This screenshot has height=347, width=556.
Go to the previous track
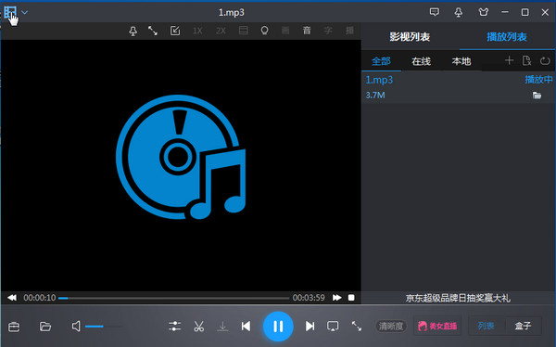click(246, 326)
